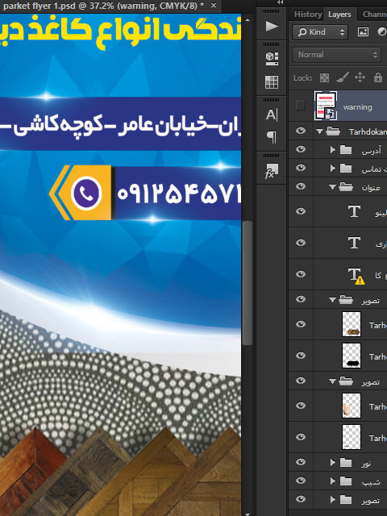Click the warning layer thumbnail
387x516 pixels.
point(326,106)
